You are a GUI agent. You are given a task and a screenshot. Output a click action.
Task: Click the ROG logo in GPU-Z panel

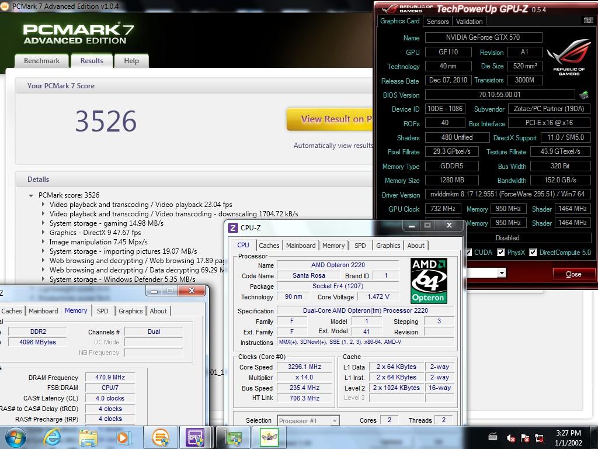click(x=569, y=57)
